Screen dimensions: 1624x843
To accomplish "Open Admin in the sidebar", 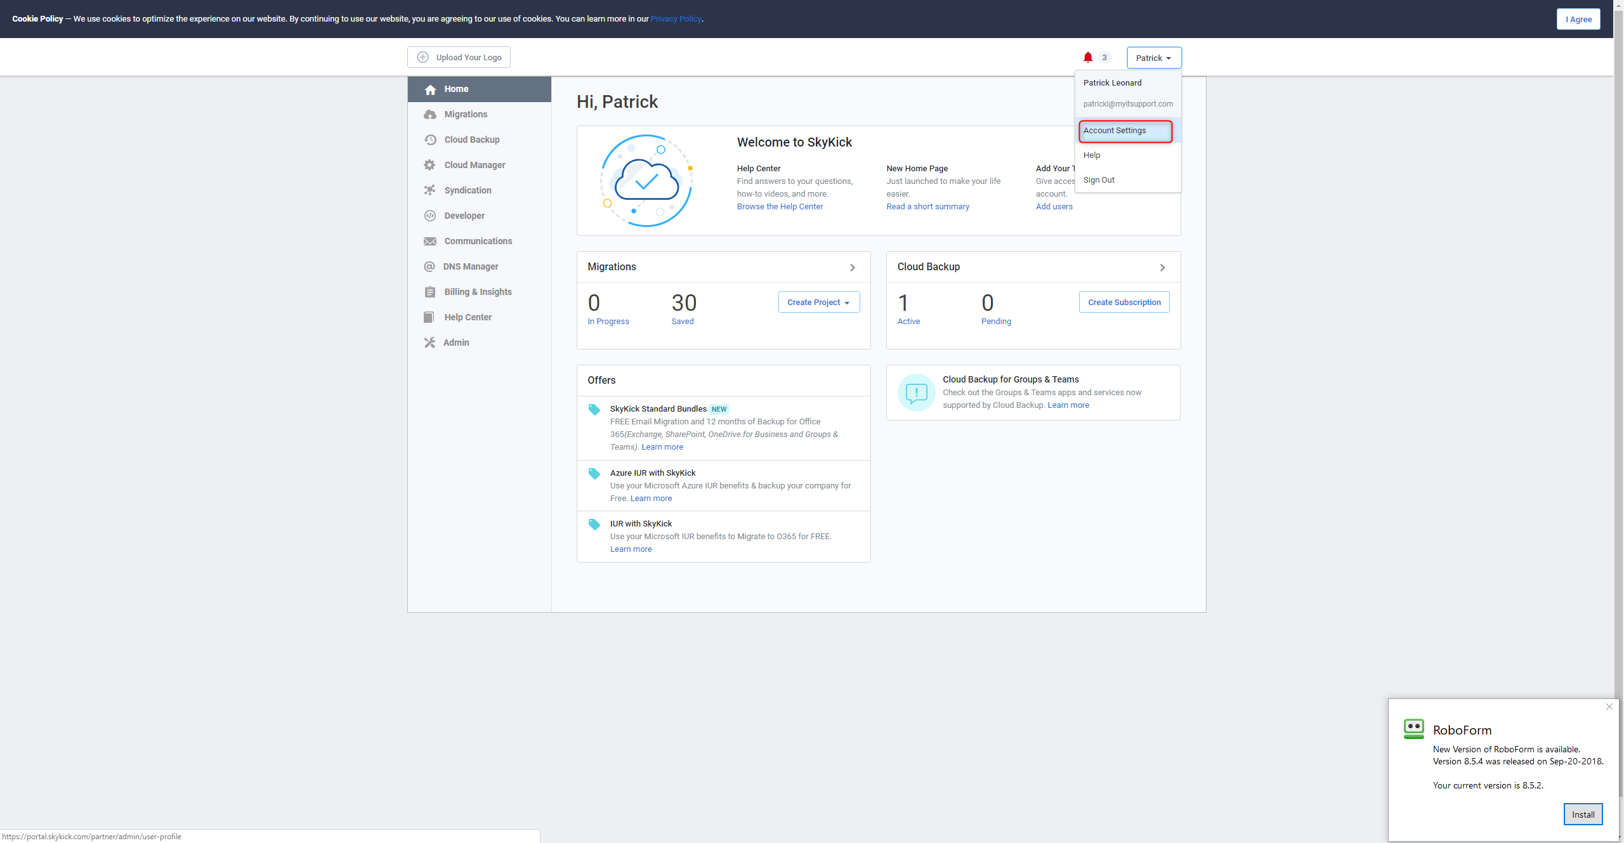I will (x=479, y=343).
